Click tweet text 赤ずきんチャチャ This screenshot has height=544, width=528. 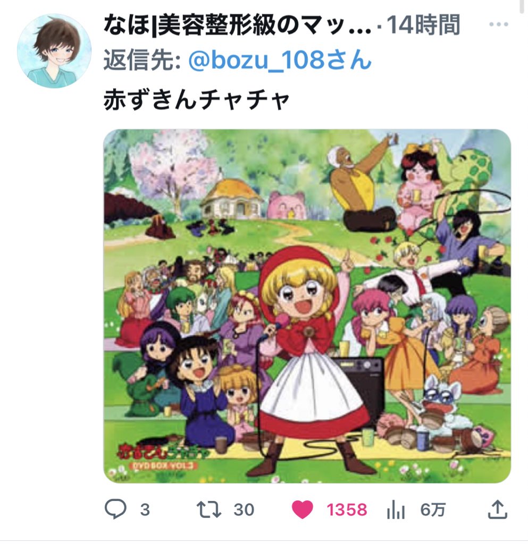197,99
